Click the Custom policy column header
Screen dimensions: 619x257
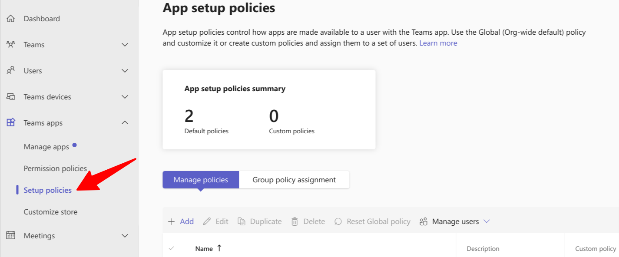596,249
